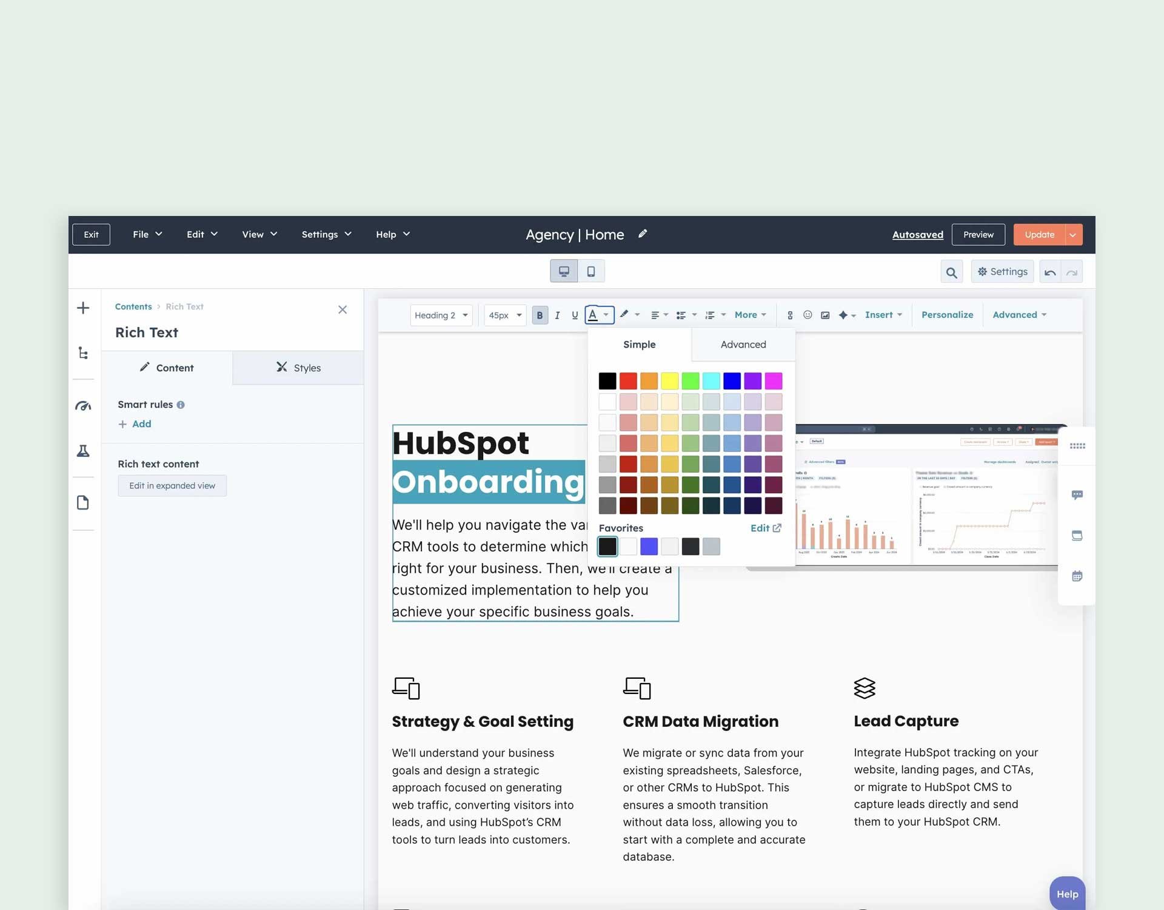The height and width of the screenshot is (910, 1164).
Task: Select the Simple color picker tab
Action: point(640,345)
